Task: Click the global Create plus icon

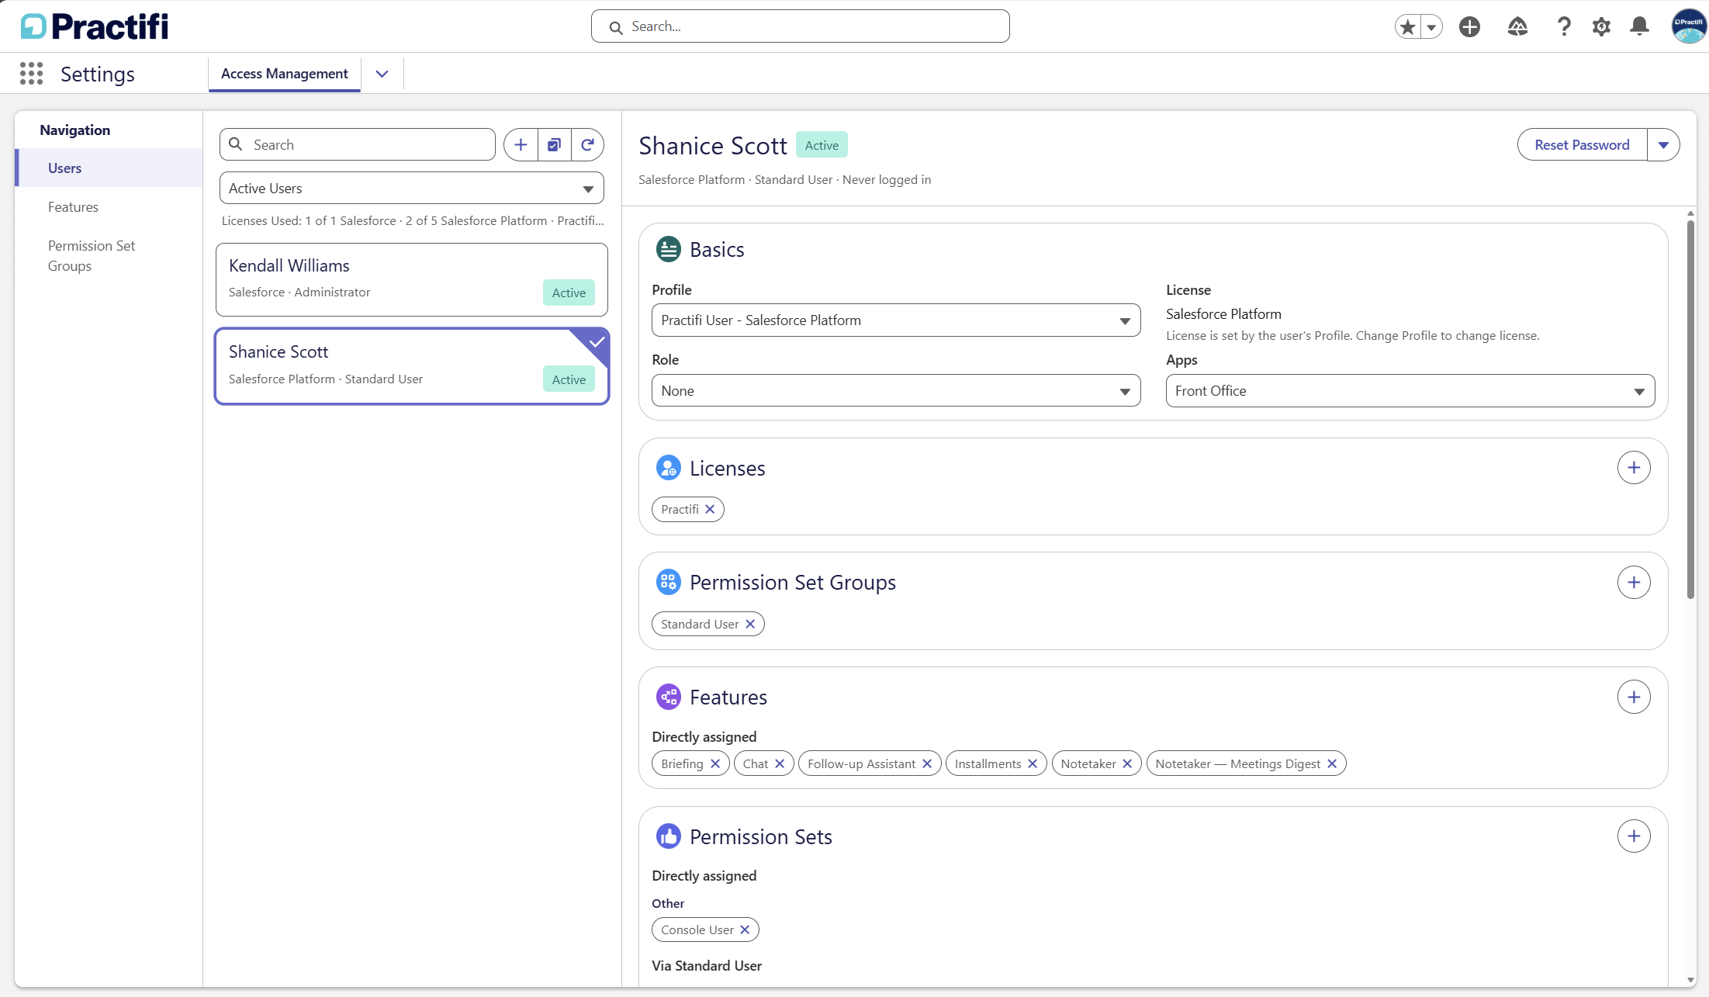Action: pyautogui.click(x=1469, y=27)
